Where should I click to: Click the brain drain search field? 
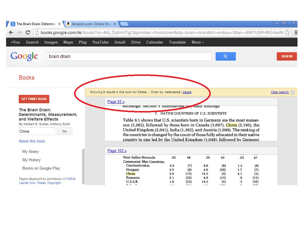tap(129, 56)
